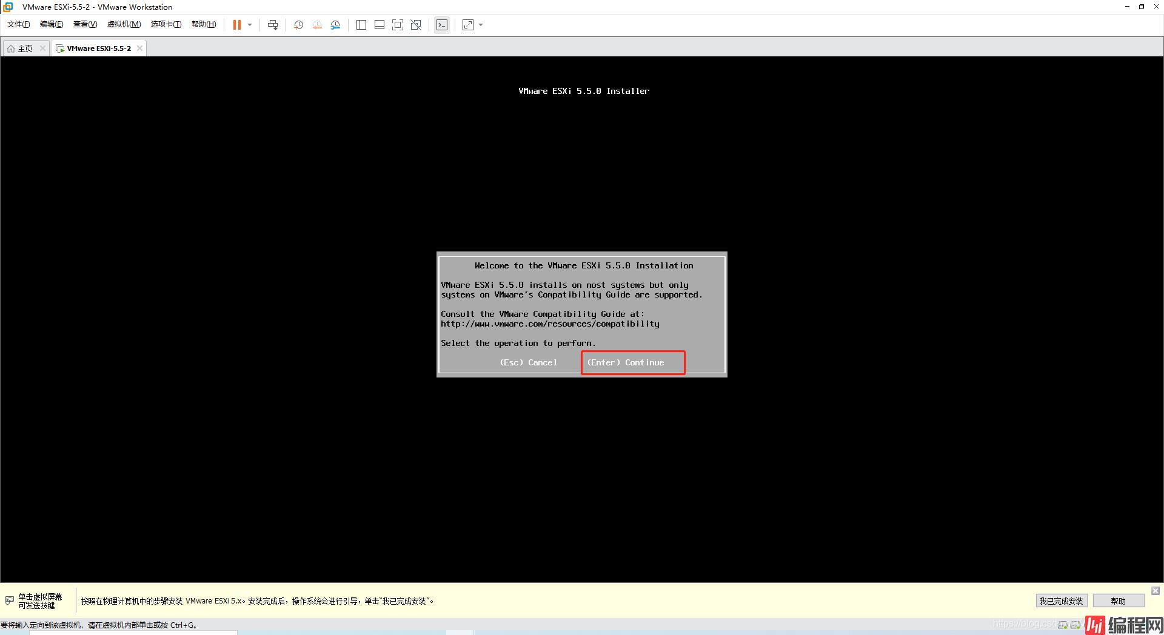
Task: Toggle the thumbnail bar icon
Action: tap(380, 25)
